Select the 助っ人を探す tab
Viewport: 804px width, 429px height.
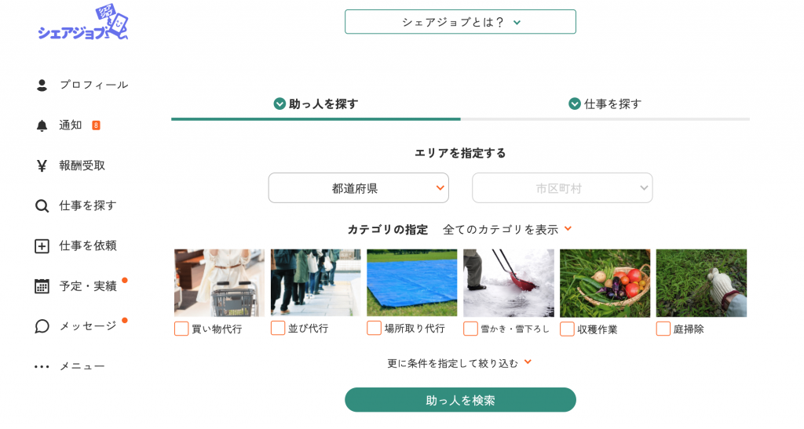click(316, 104)
